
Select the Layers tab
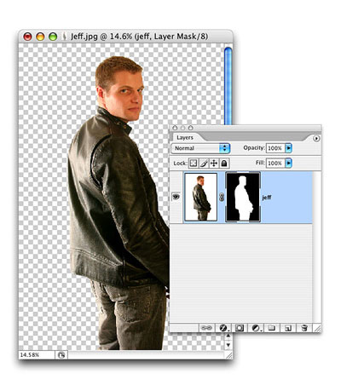185,137
